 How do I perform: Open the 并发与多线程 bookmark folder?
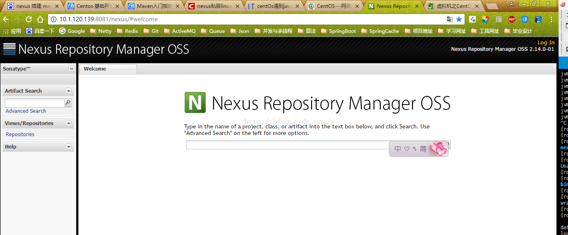(273, 31)
